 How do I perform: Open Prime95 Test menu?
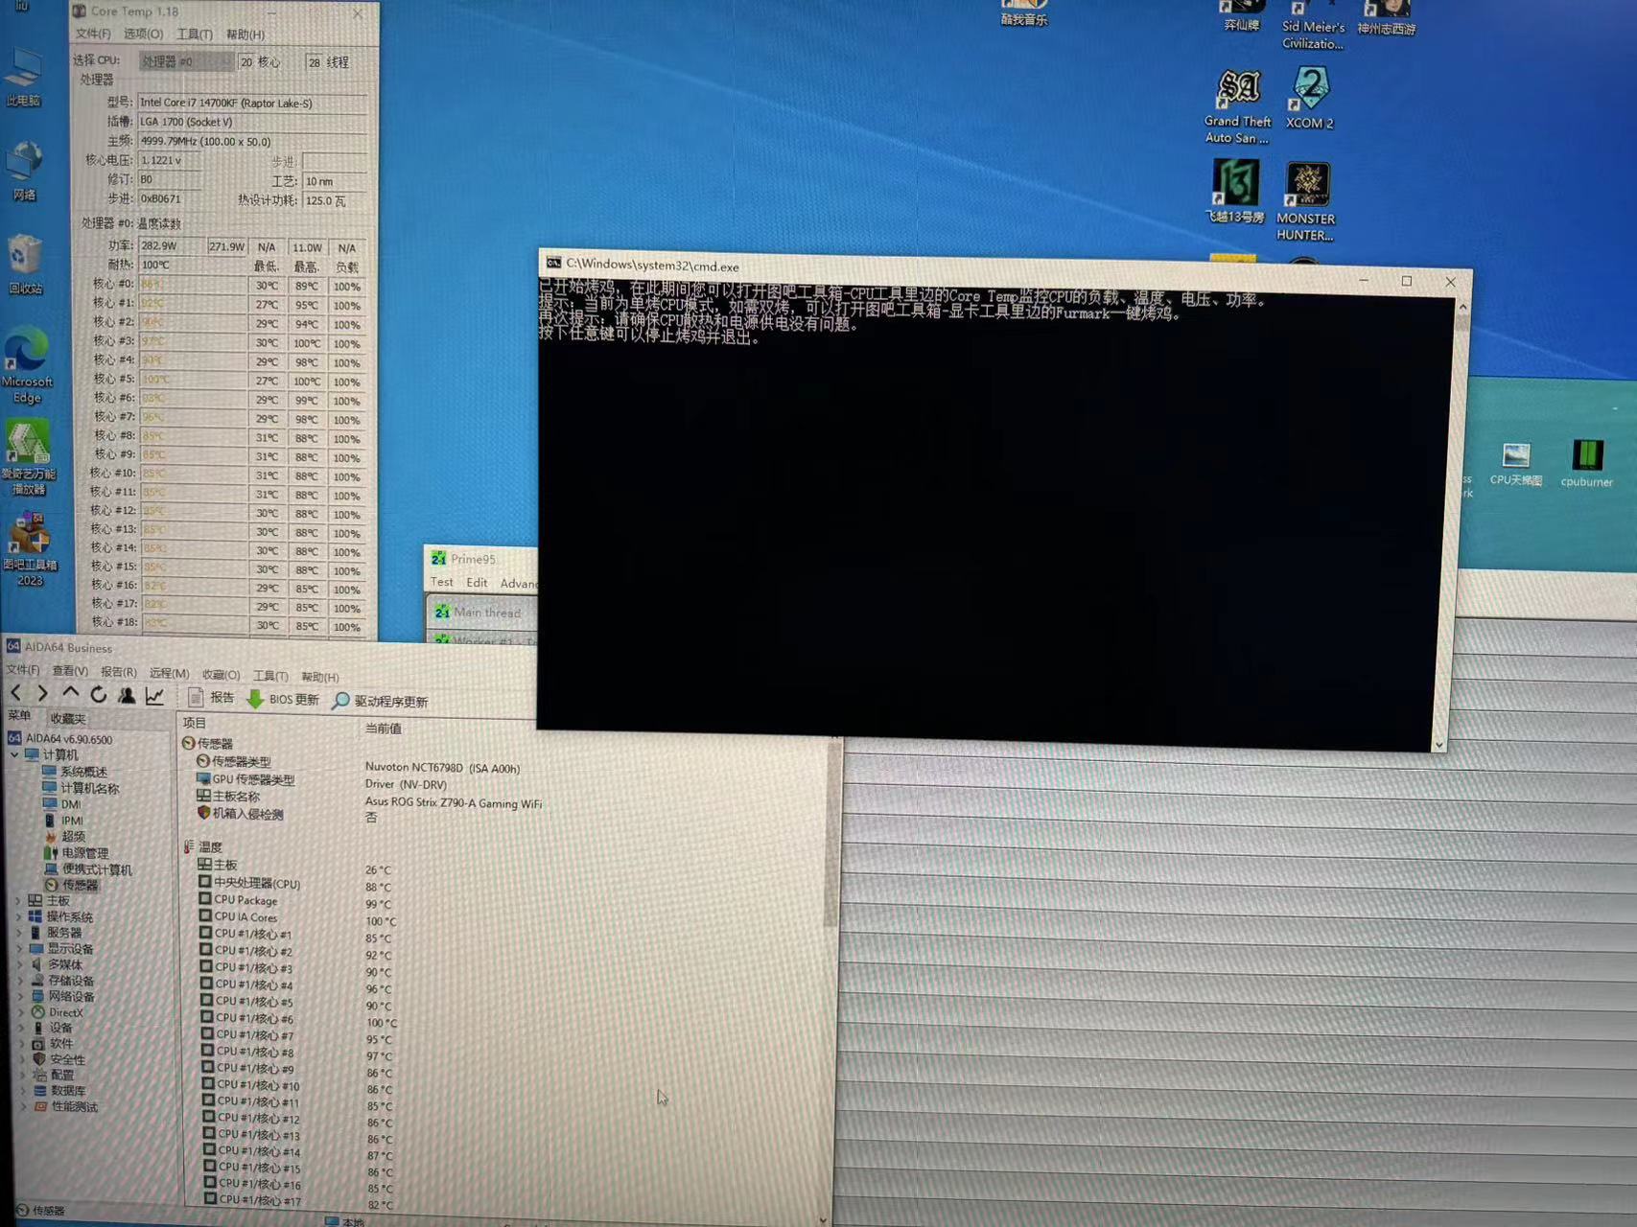[x=441, y=582]
